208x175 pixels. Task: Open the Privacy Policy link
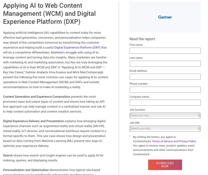point(187,141)
